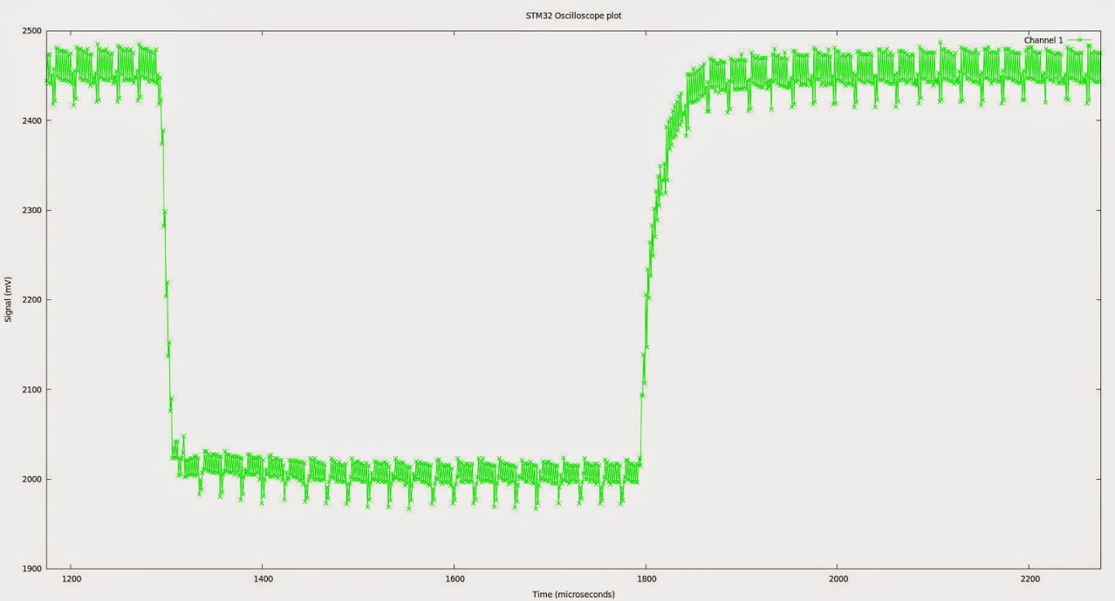This screenshot has height=601, width=1115.
Task: Click the 2300 tick label on y-axis
Action: pos(31,210)
